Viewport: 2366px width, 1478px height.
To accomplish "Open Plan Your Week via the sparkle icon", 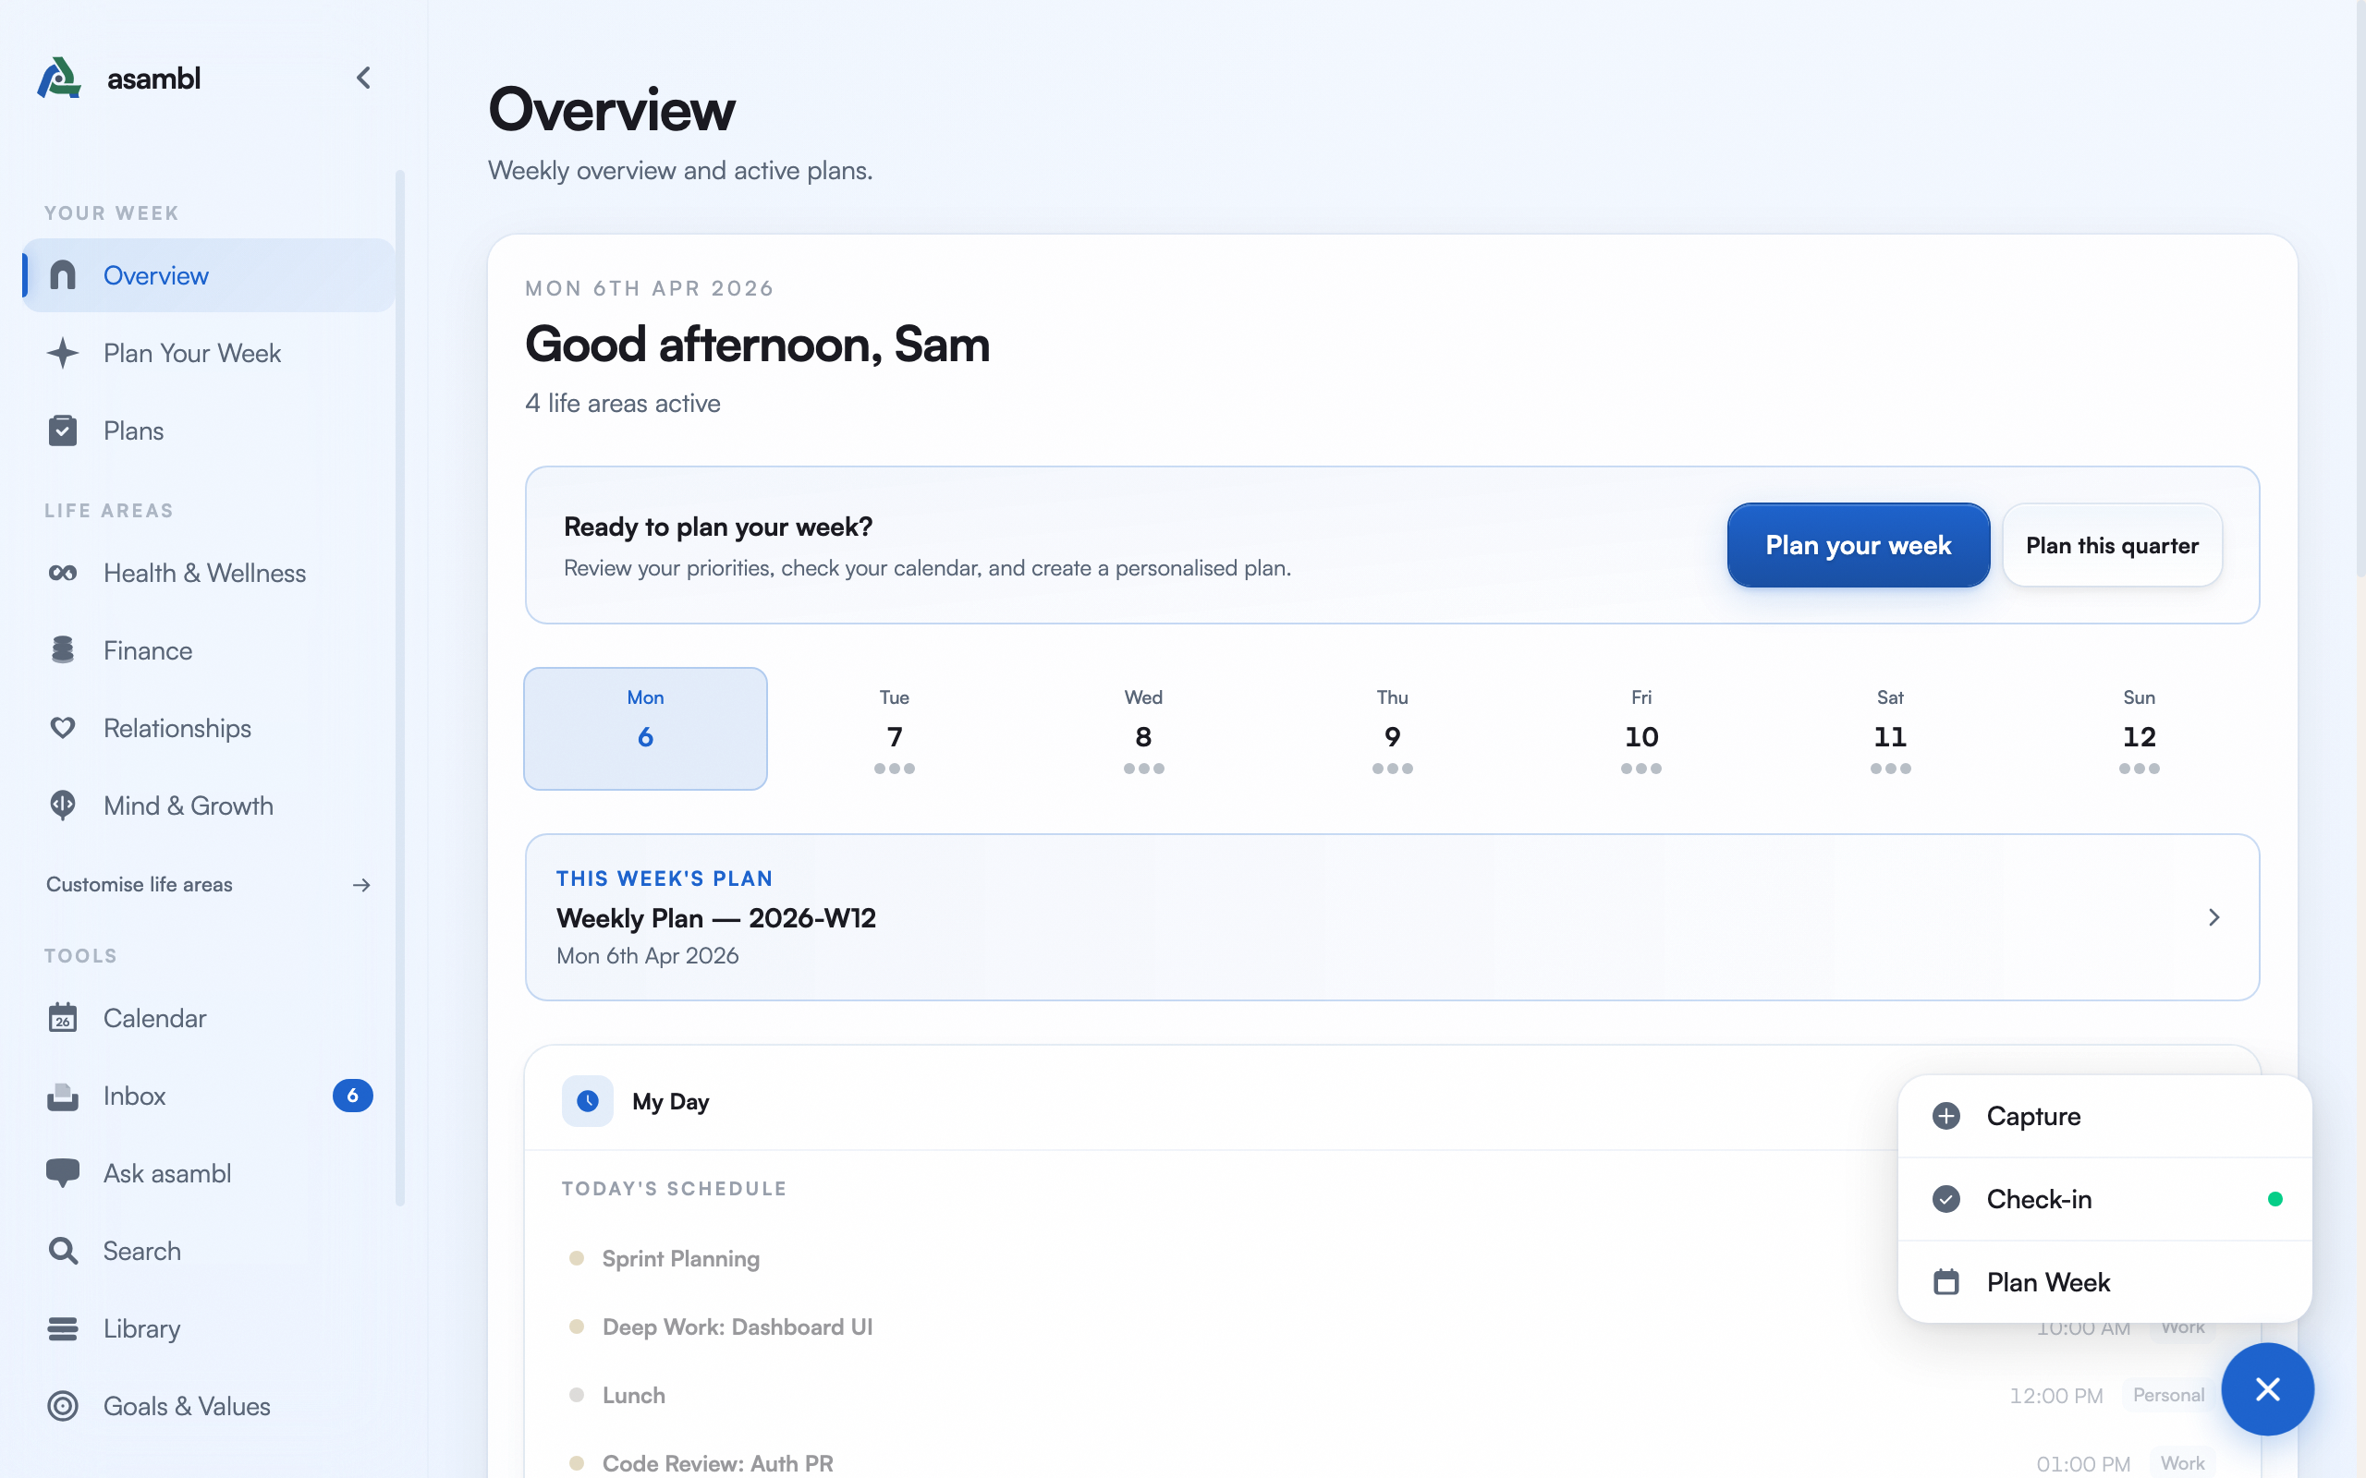I will 63,353.
